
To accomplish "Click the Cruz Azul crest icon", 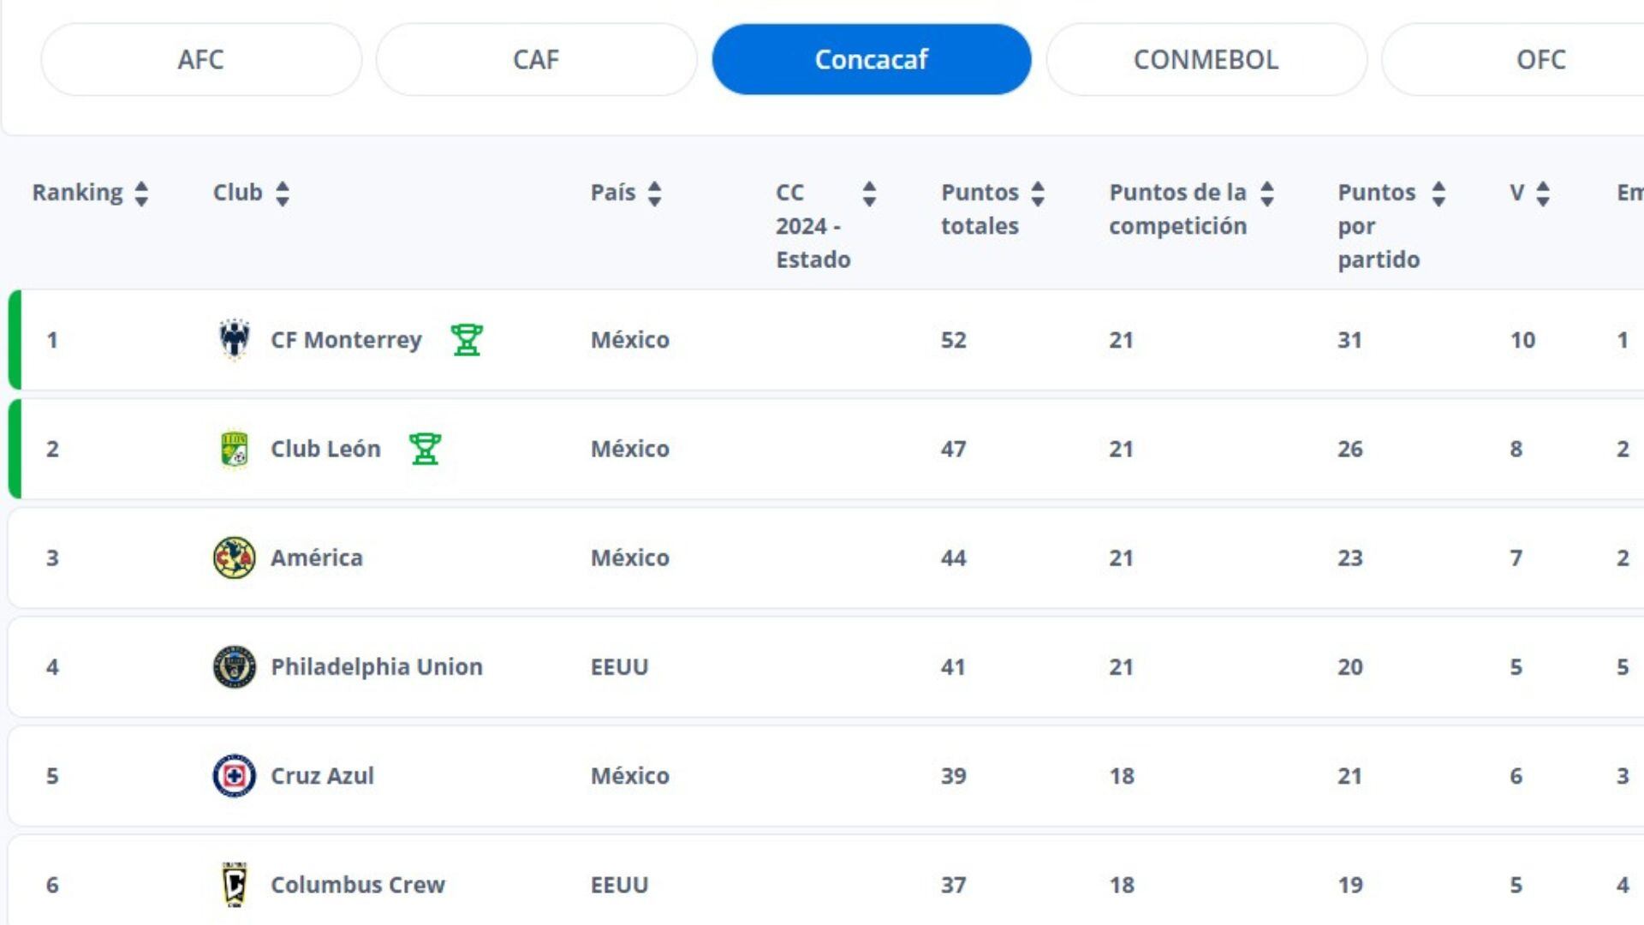I will (234, 775).
